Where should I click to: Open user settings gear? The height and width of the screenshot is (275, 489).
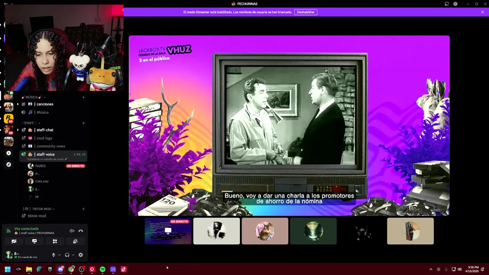[x=81, y=255]
